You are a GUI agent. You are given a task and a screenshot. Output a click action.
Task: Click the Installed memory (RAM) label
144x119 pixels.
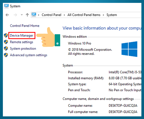coord(86,78)
